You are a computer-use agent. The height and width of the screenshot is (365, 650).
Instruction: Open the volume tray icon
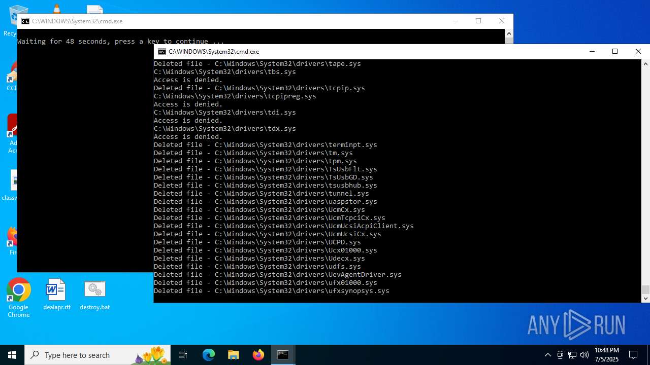click(584, 355)
